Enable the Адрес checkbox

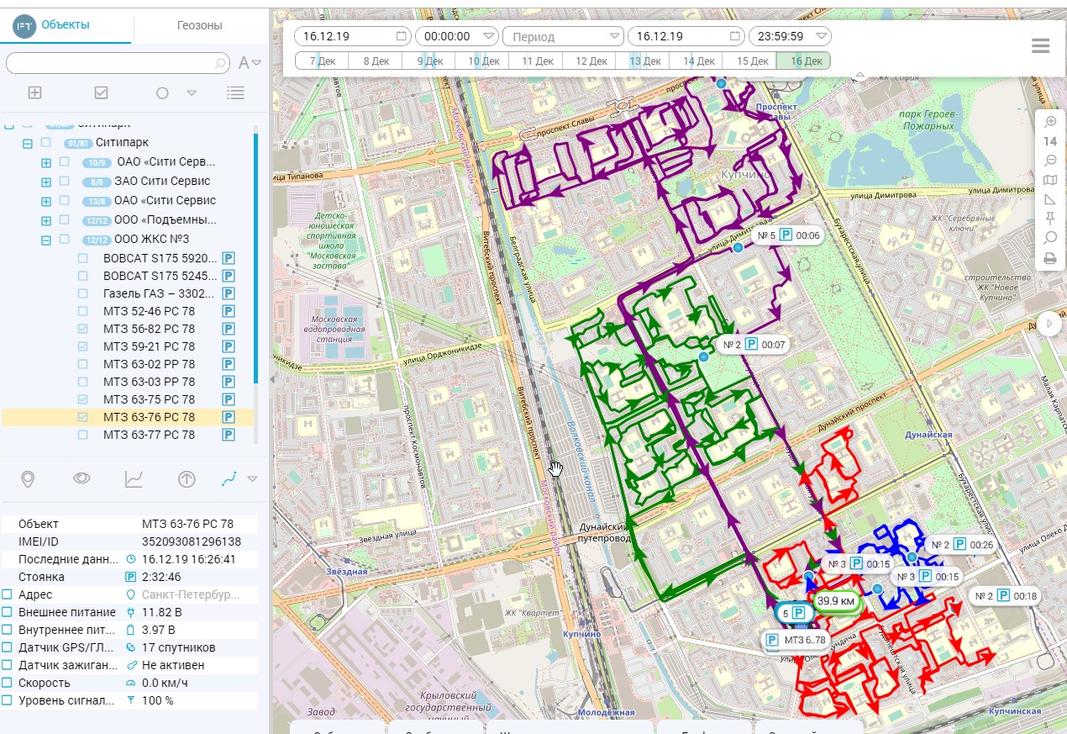click(8, 594)
